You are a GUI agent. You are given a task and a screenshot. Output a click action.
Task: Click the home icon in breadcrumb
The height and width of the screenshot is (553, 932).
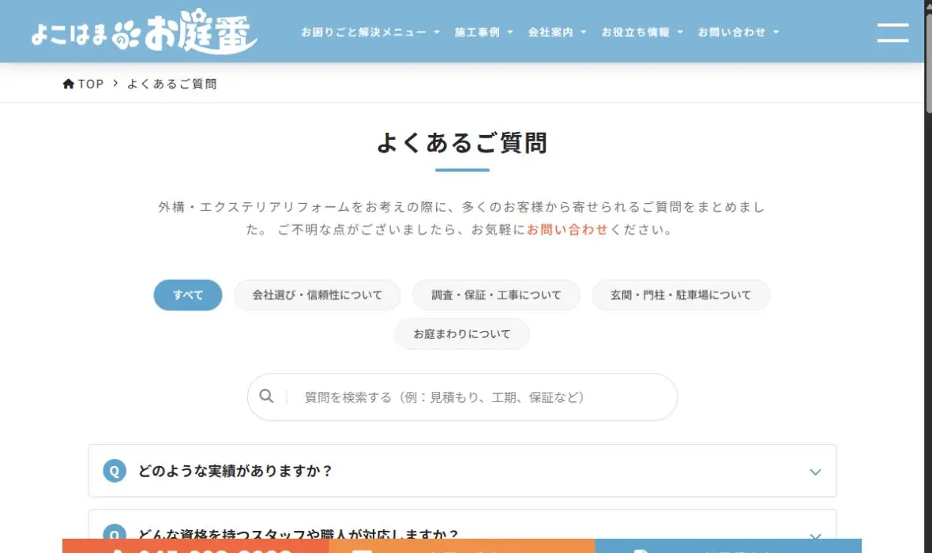point(69,84)
